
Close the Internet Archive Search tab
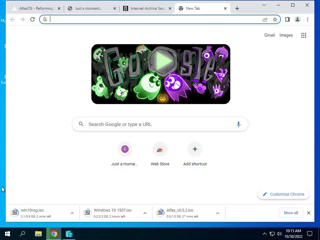pyautogui.click(x=170, y=8)
